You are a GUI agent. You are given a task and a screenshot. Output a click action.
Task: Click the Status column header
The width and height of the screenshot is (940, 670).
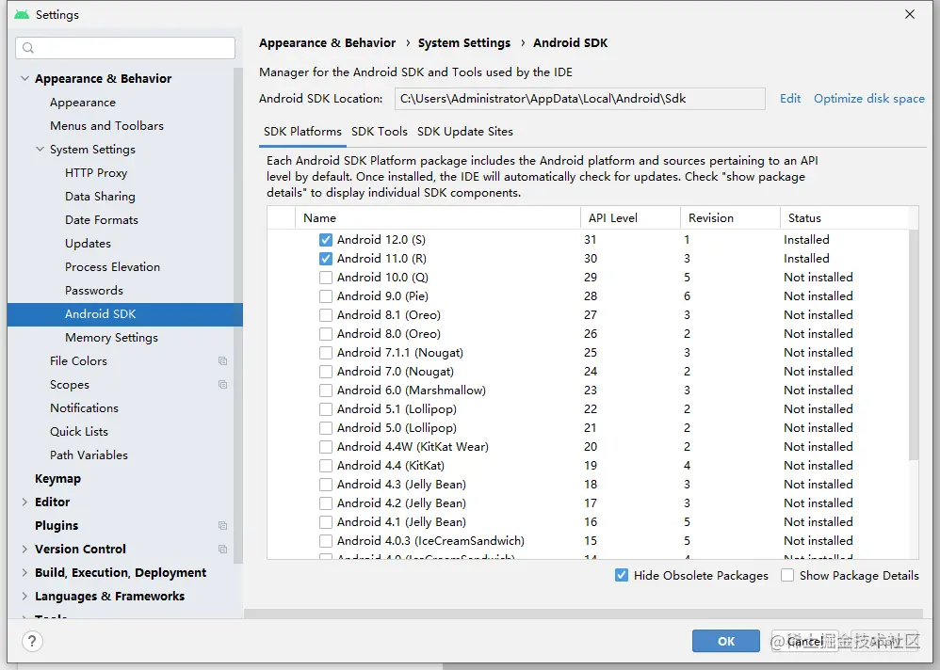[844, 218]
